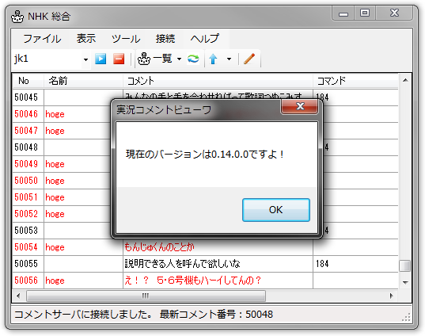The height and width of the screenshot is (336, 425).
Task: Click the vertical scrollbar down arrow
Action: 405,283
